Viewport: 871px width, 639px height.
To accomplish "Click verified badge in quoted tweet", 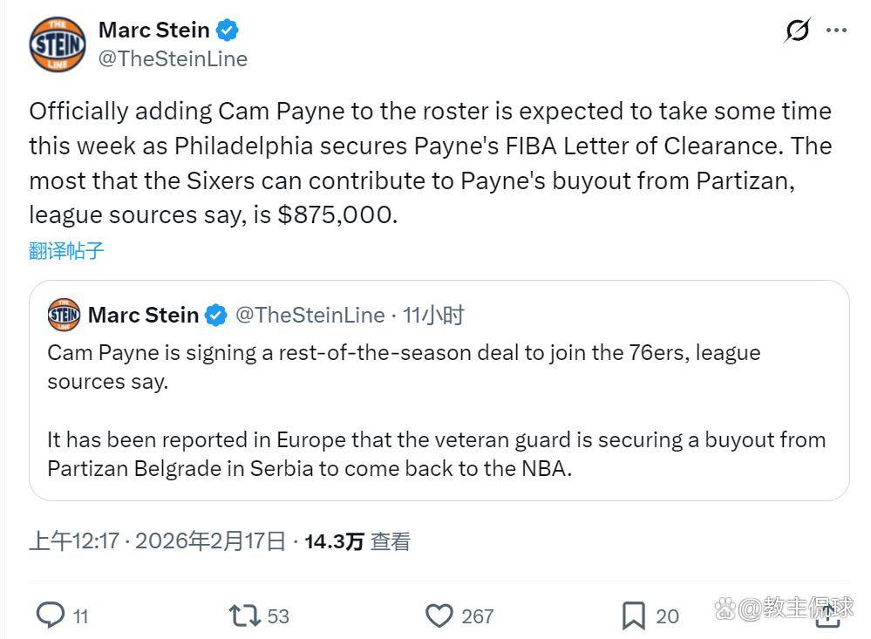I will pyautogui.click(x=216, y=316).
